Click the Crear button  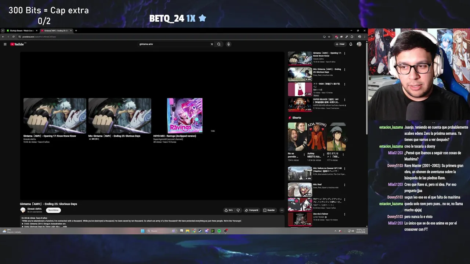pyautogui.click(x=340, y=44)
